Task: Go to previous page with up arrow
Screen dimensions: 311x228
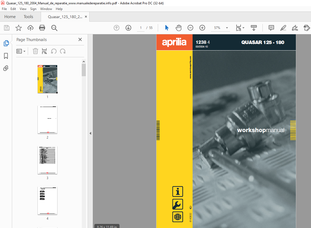Action: click(x=117, y=28)
